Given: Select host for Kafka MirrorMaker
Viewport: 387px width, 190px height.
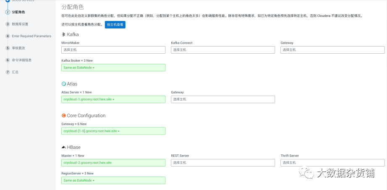Looking at the screenshot, I should point(113,50).
